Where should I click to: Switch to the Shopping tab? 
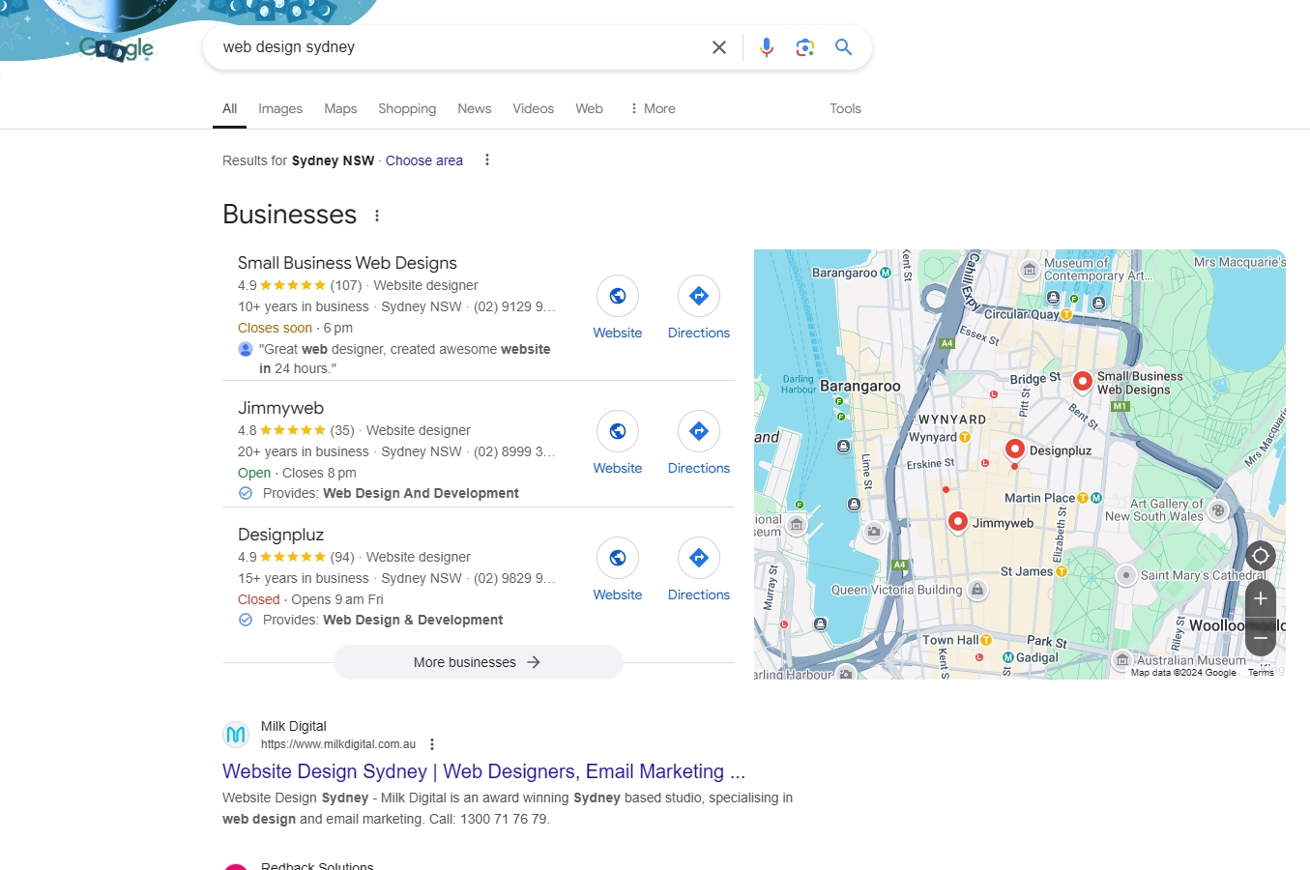coord(407,108)
